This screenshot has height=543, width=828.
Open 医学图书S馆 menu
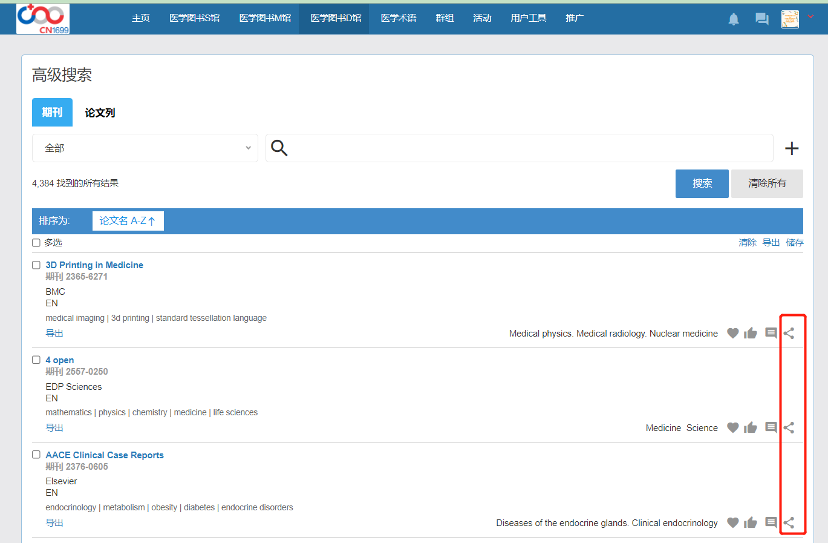click(194, 18)
